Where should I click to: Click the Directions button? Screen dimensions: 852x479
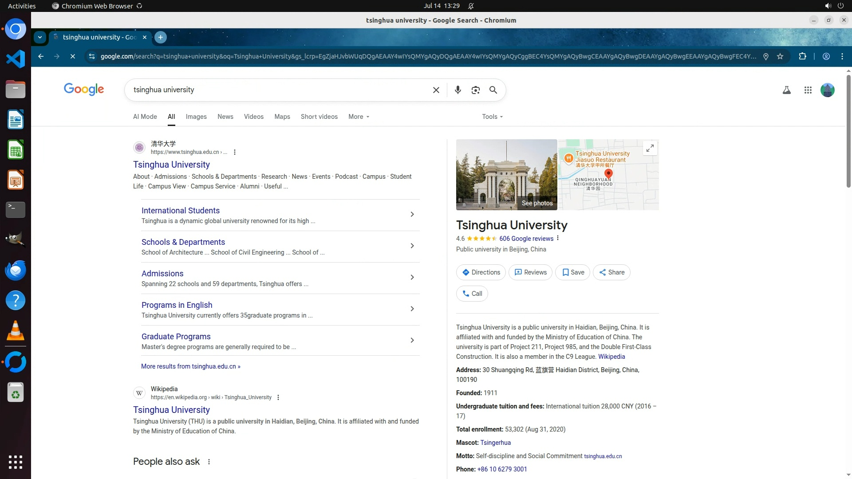click(481, 272)
